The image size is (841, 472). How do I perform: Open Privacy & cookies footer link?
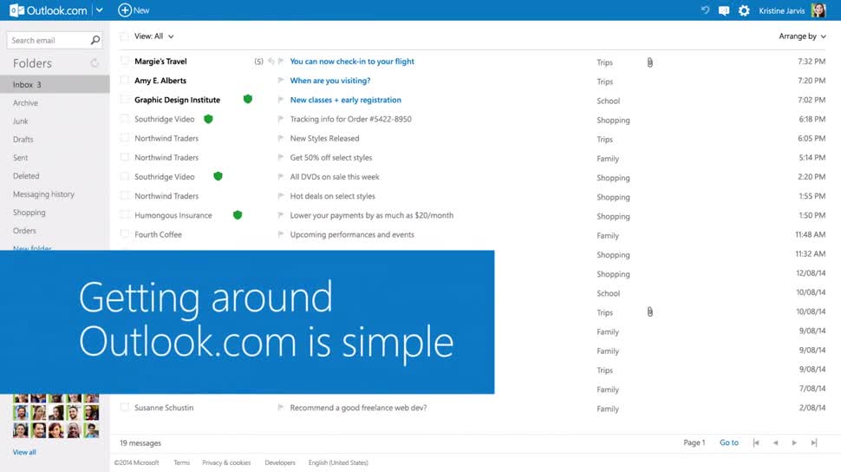pos(226,462)
